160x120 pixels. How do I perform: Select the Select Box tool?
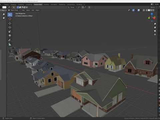(x=10, y=15)
